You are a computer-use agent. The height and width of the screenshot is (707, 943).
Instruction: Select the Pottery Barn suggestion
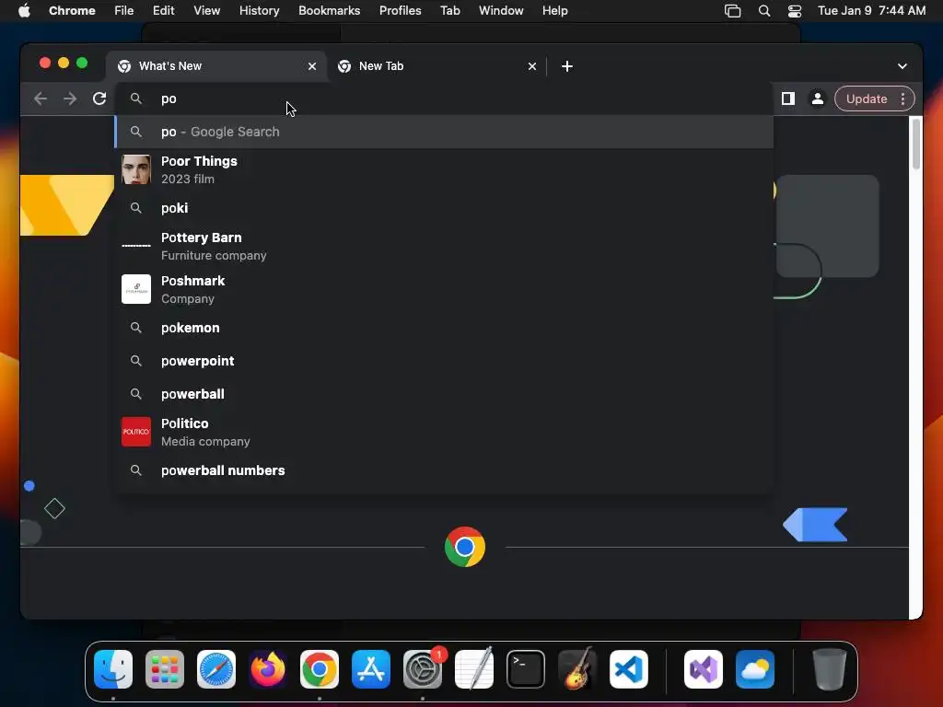click(x=444, y=246)
